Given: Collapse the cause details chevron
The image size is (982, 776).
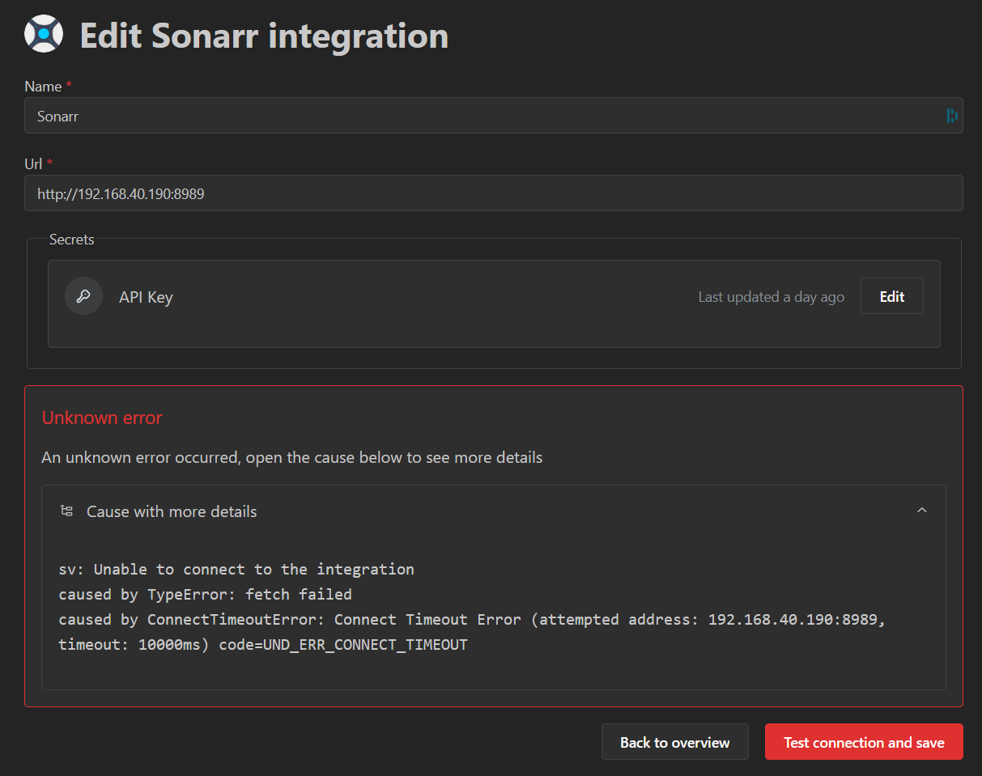Looking at the screenshot, I should (921, 511).
